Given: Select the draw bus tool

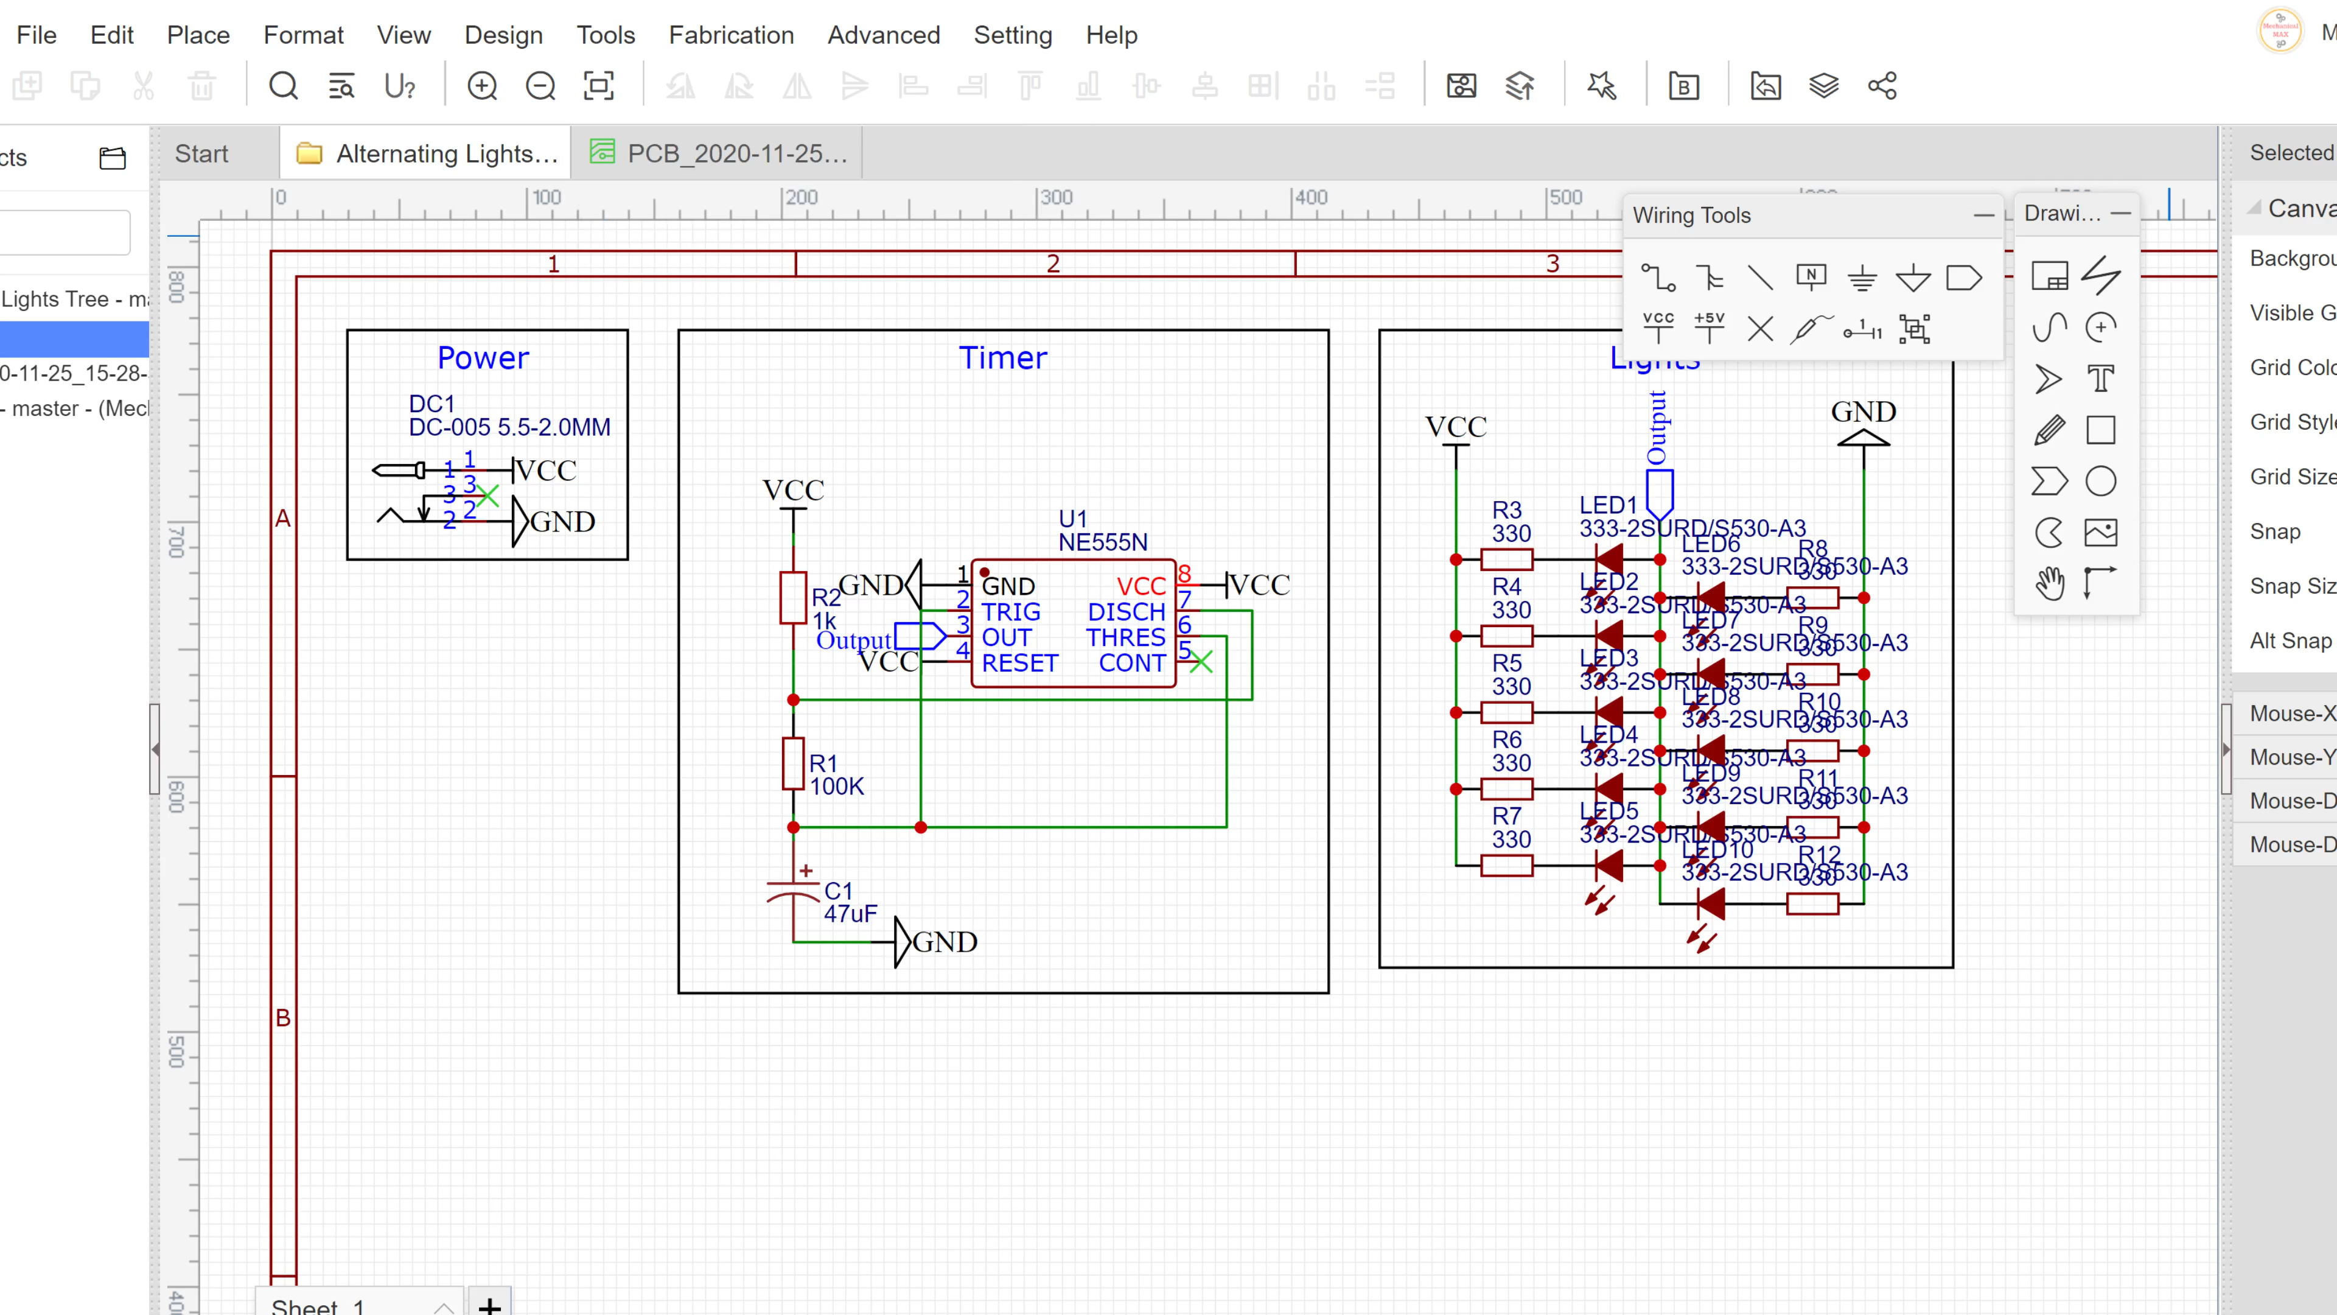Looking at the screenshot, I should click(1710, 276).
